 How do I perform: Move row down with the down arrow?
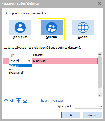click(x=12, y=101)
